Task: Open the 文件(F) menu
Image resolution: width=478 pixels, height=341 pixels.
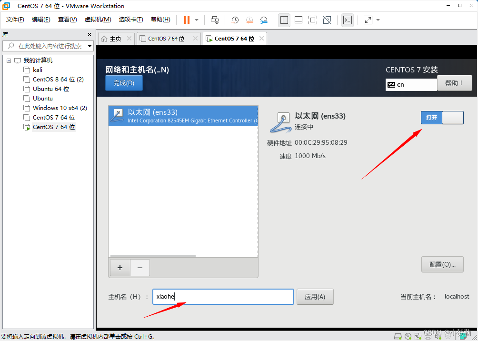Action: pyautogui.click(x=15, y=20)
